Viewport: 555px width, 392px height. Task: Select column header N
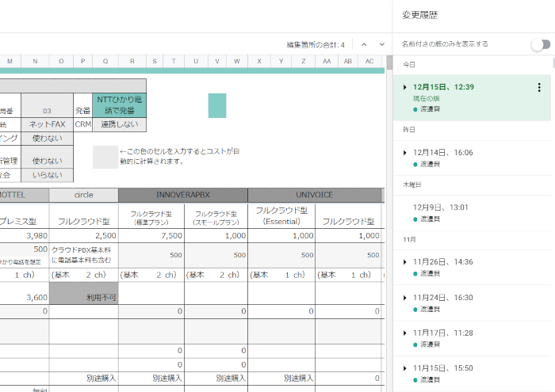pyautogui.click(x=35, y=61)
